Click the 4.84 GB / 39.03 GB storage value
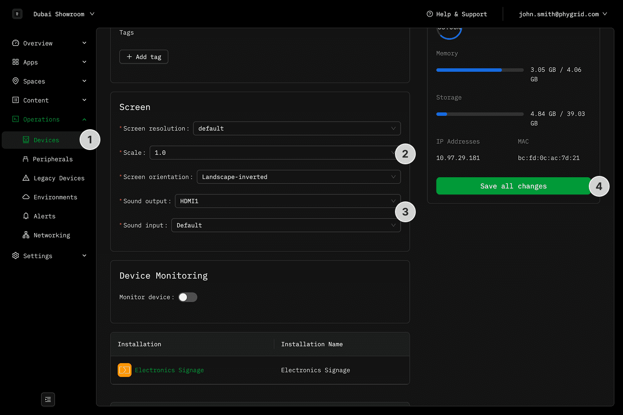Image resolution: width=623 pixels, height=415 pixels. (x=558, y=118)
